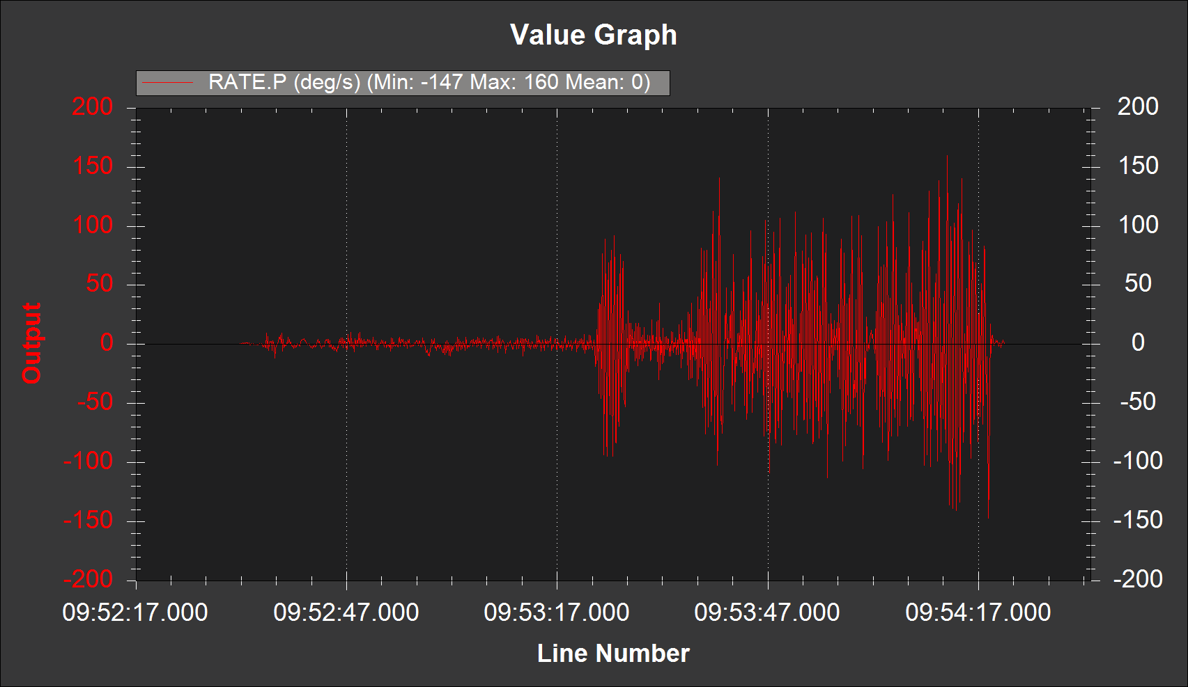Click the 09:52:47.000 time label

coord(346,613)
